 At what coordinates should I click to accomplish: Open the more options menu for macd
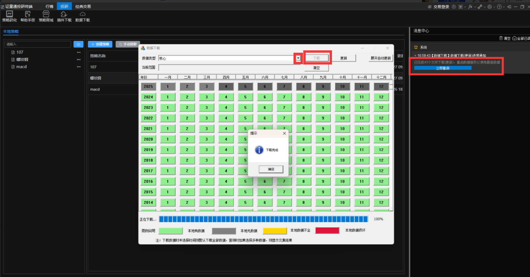(x=79, y=67)
